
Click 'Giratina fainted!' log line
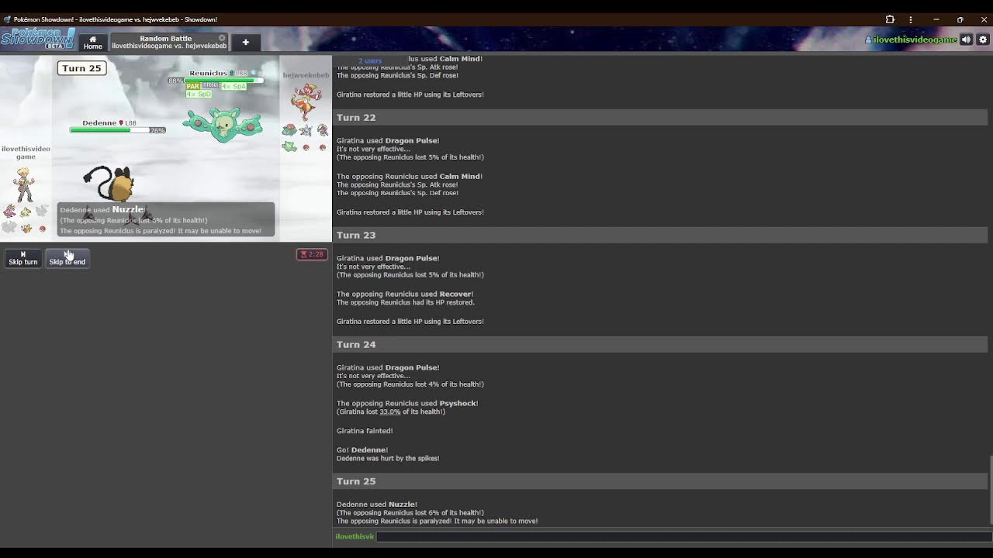click(x=365, y=431)
